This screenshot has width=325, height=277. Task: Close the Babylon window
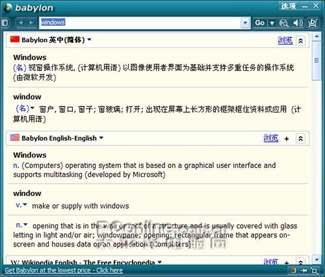click(x=316, y=6)
